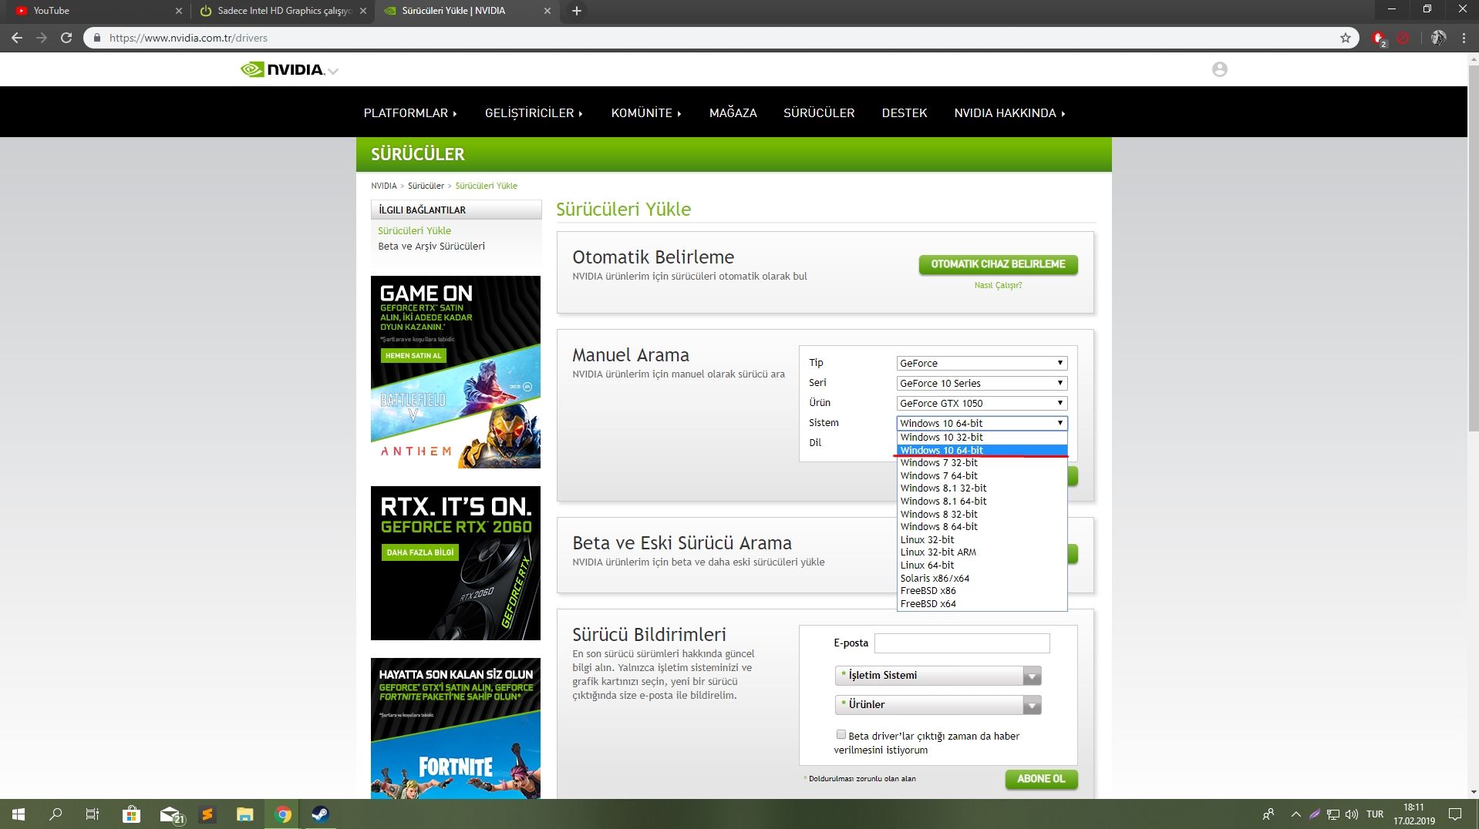Screen dimensions: 1479x829
Task: Switch to Chrome on the taskbar
Action: [x=283, y=814]
